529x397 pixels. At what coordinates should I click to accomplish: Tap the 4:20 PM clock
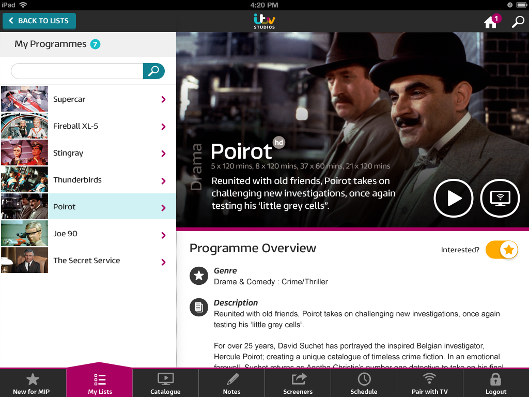(x=264, y=5)
